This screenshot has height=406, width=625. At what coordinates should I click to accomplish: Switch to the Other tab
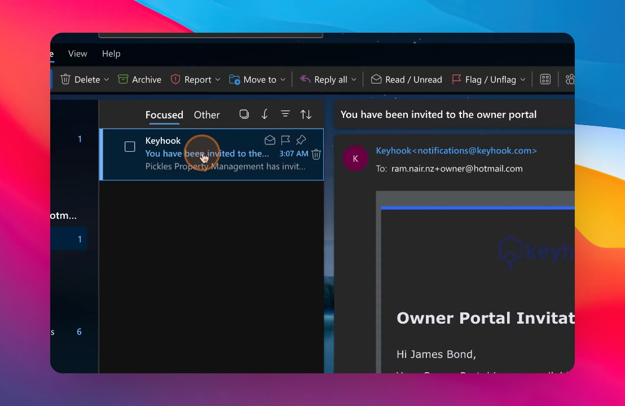206,114
